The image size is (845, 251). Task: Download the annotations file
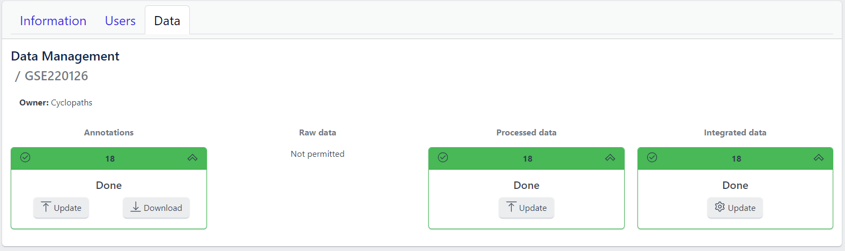[156, 208]
